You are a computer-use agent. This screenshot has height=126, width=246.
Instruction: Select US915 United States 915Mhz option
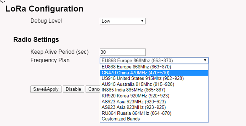click(x=154, y=78)
